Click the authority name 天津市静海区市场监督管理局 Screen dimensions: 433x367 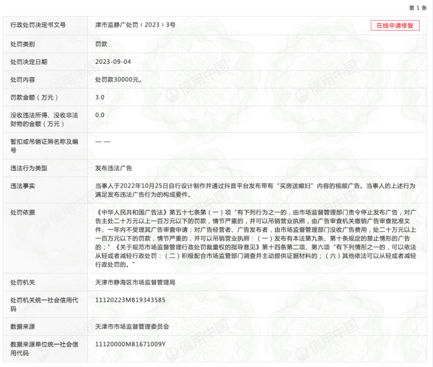coord(135,282)
